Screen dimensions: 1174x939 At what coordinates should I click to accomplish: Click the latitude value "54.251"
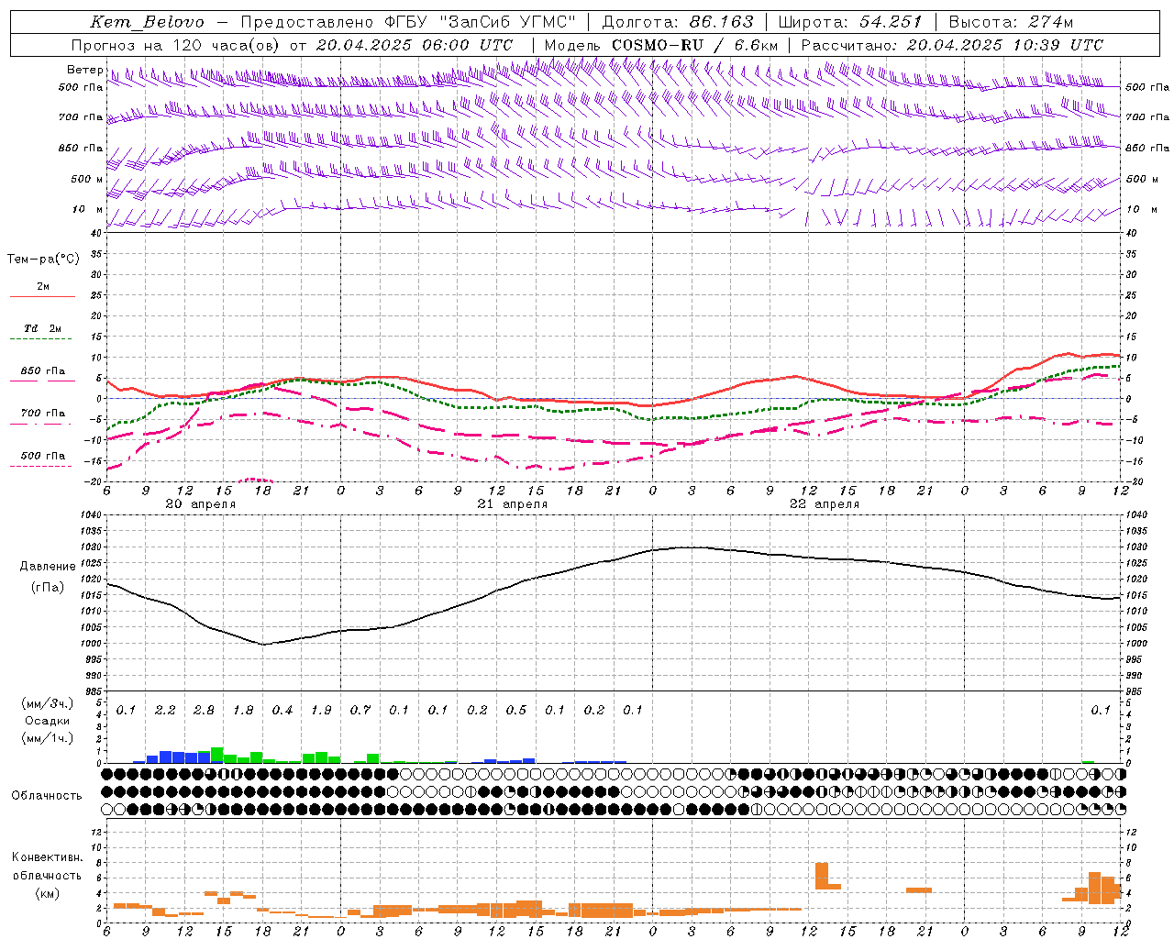[x=890, y=23]
